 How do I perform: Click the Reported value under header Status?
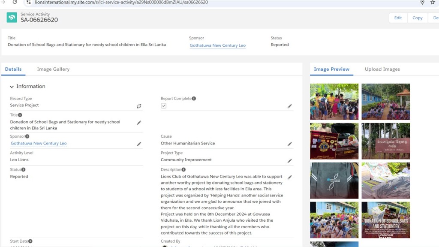coord(280,45)
